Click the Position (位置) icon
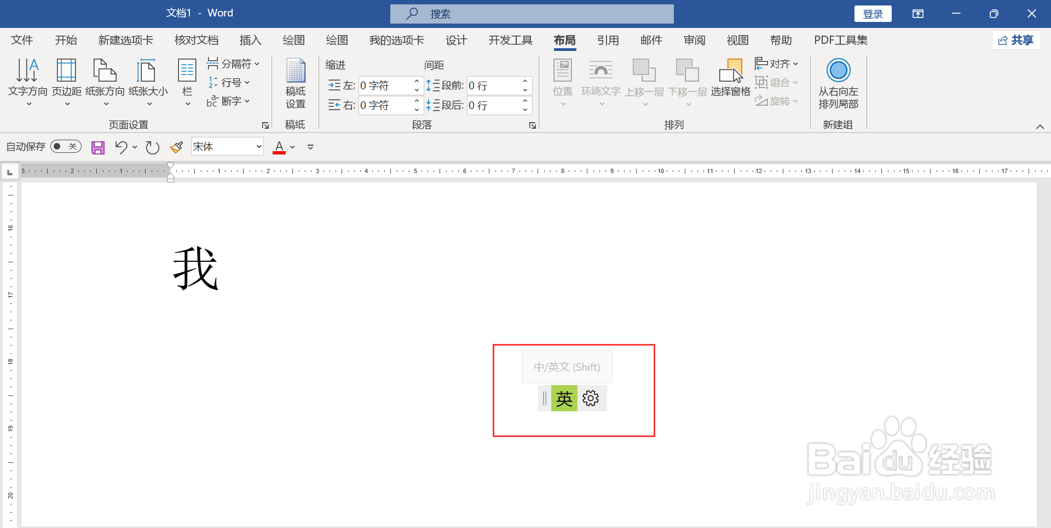The width and height of the screenshot is (1051, 528). (x=563, y=70)
